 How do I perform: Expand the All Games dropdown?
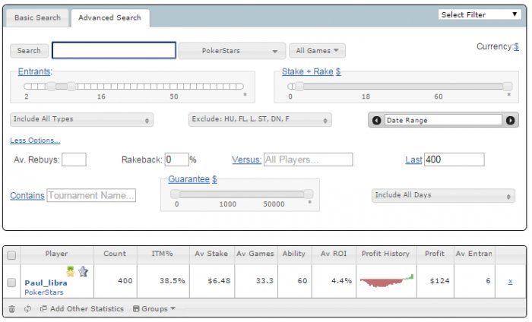317,51
